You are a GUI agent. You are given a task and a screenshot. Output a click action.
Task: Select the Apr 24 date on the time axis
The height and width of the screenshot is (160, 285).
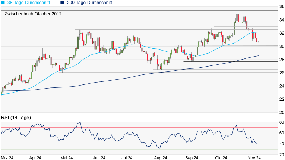pos(35,158)
